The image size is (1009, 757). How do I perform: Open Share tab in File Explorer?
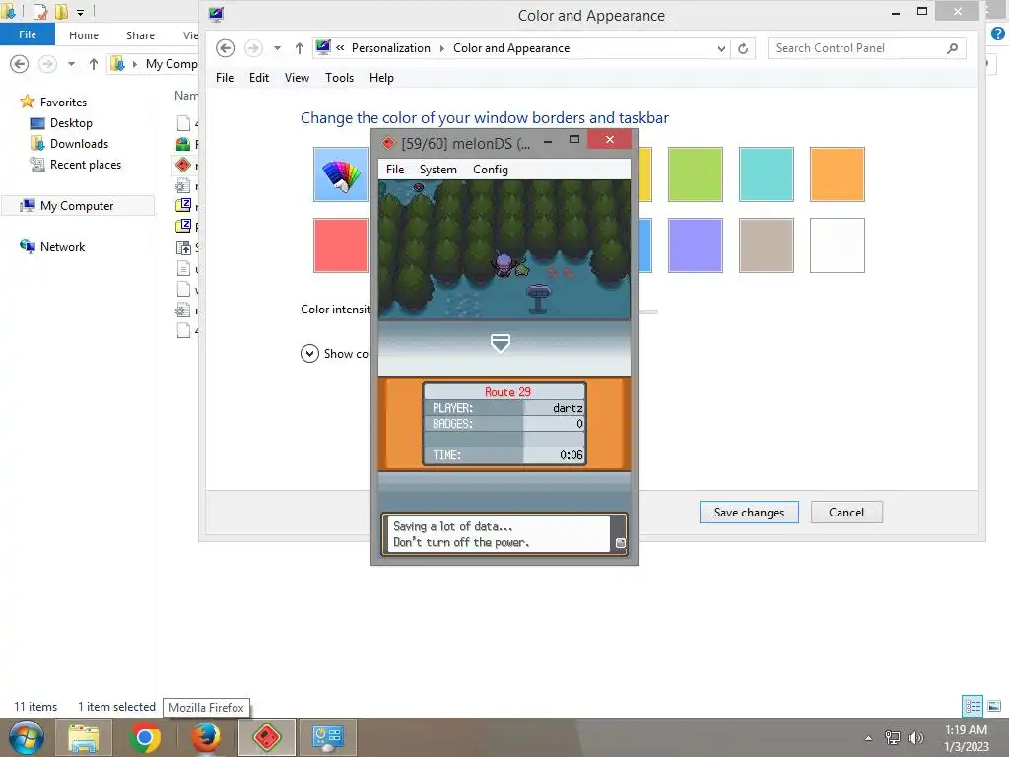[x=140, y=35]
